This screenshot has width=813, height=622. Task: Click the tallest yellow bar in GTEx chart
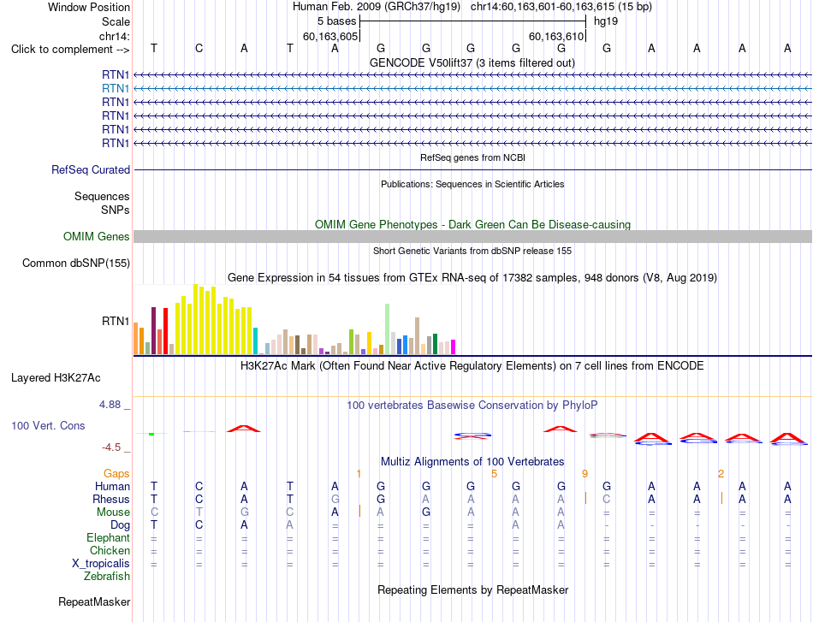(195, 319)
